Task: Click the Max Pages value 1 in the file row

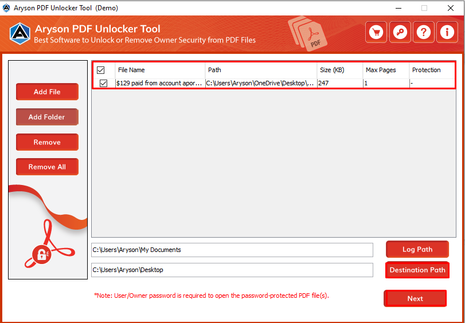Action: (386, 84)
